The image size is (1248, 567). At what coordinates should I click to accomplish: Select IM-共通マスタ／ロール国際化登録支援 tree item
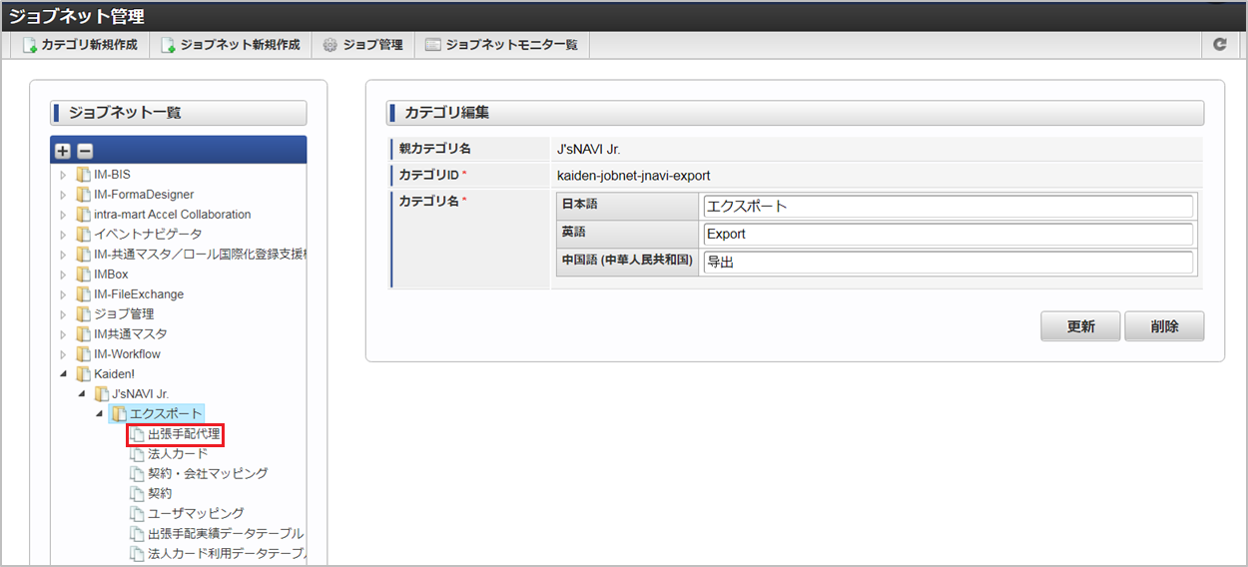point(200,255)
